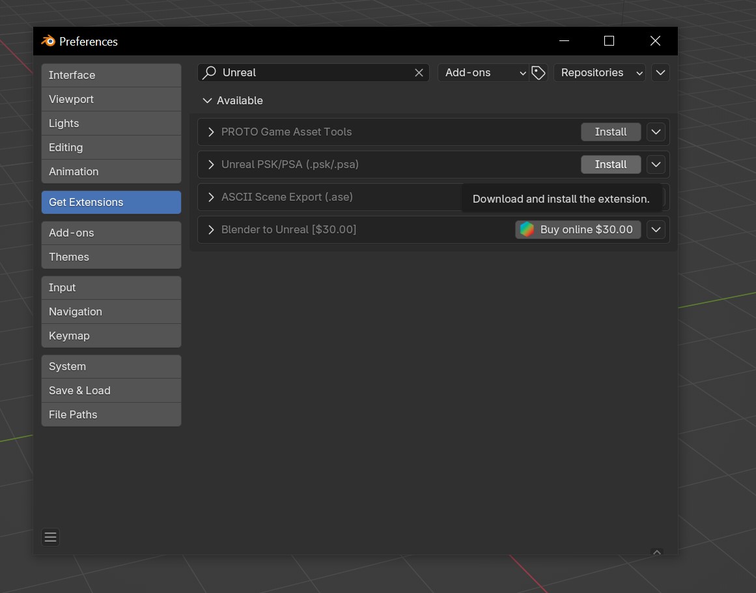The height and width of the screenshot is (593, 756).
Task: Maximize the Preferences window
Action: tap(609, 41)
